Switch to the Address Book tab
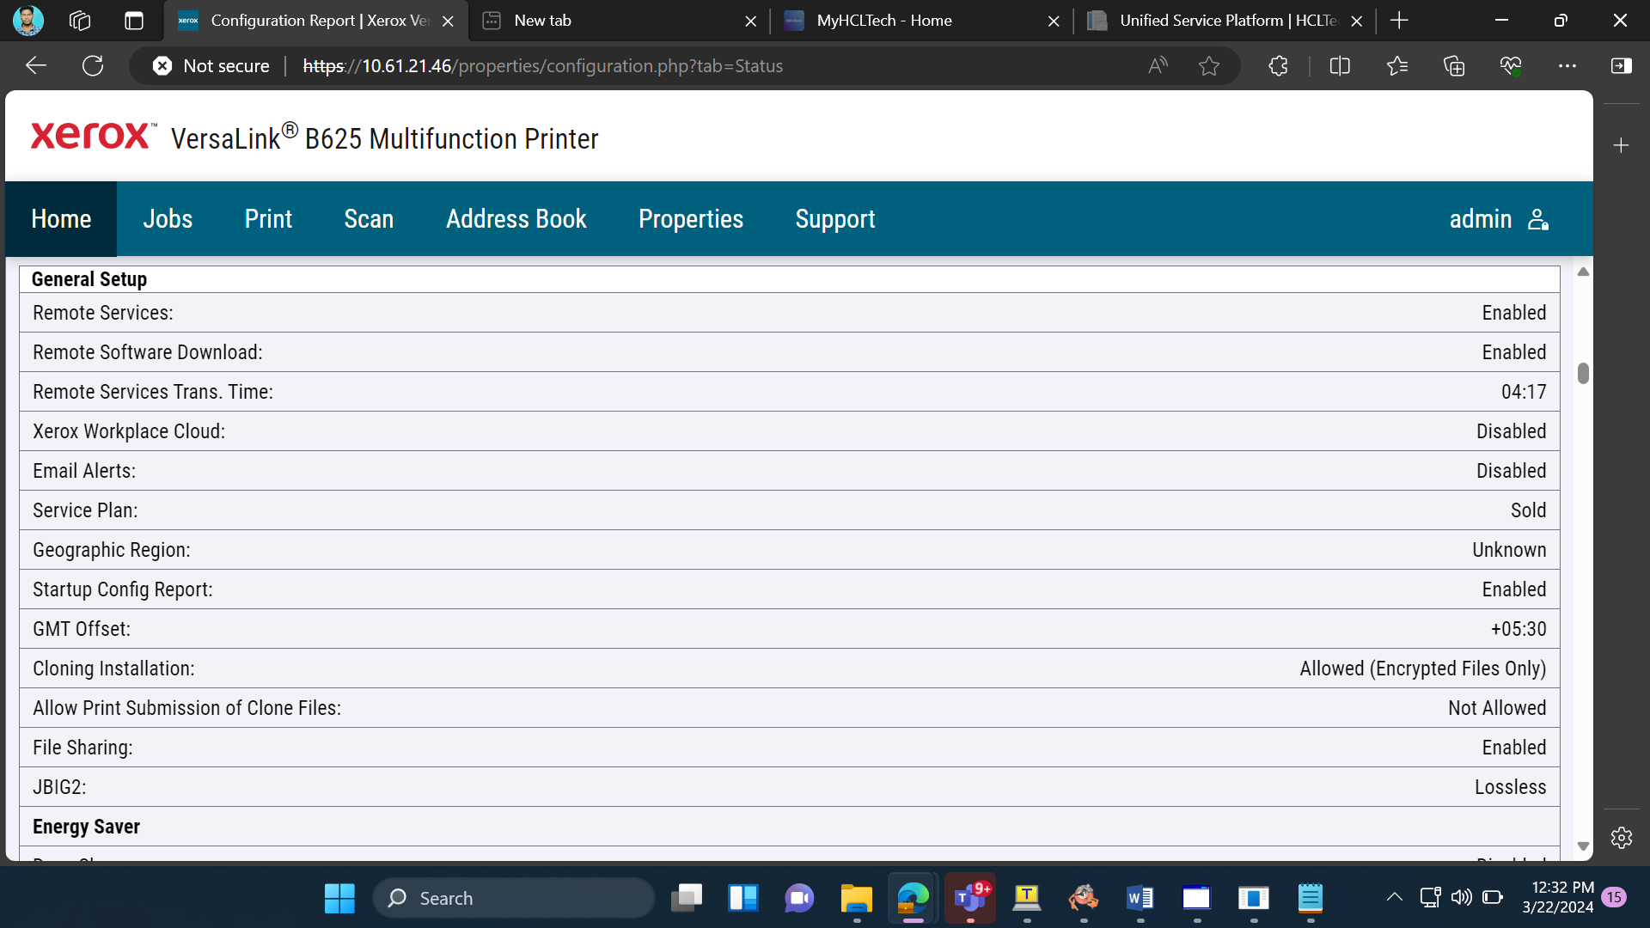The width and height of the screenshot is (1650, 928). 516,219
